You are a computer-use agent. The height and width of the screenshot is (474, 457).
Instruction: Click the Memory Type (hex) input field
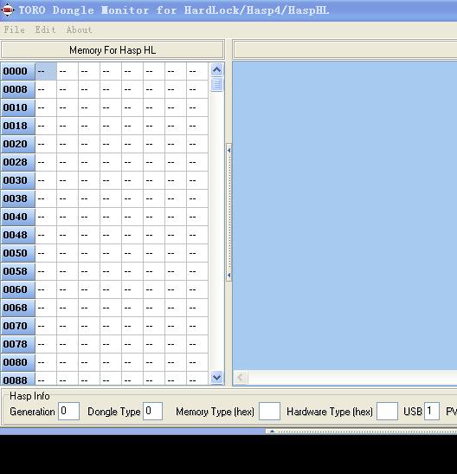[x=269, y=411]
